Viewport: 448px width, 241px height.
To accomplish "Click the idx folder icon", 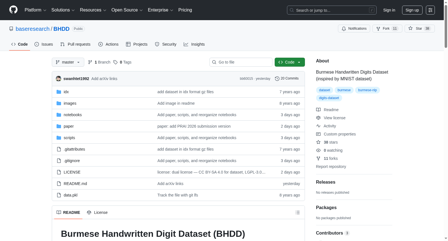I will (x=59, y=92).
